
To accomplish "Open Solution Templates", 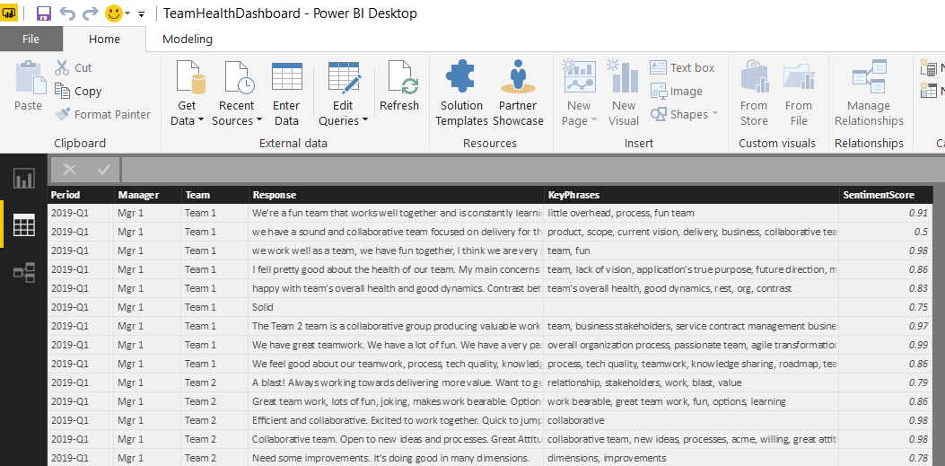I will (461, 92).
